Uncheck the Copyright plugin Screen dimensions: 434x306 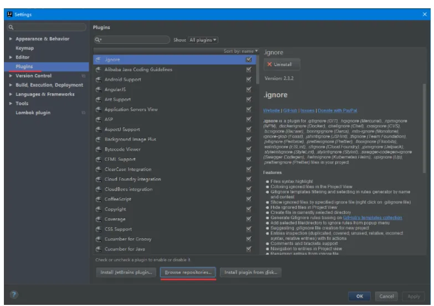249,209
